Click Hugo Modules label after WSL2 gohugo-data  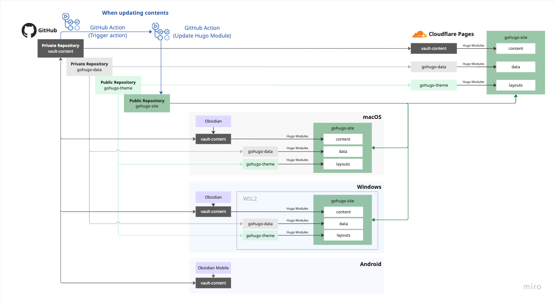pyautogui.click(x=297, y=220)
